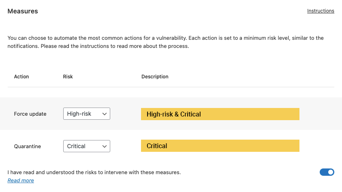
Task: Click the 'I have read and understood' text
Action: [x=94, y=173]
